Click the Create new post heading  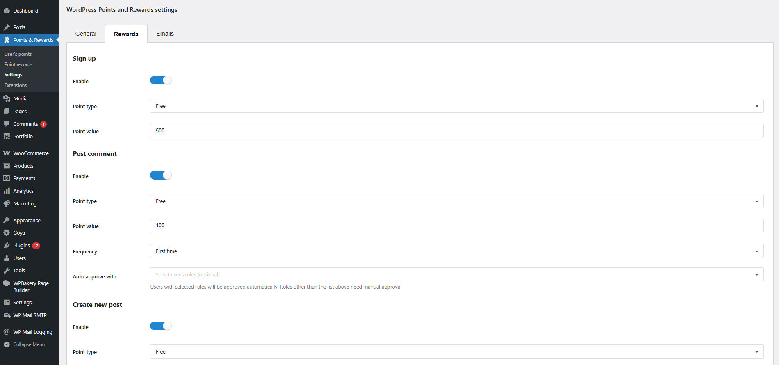click(x=97, y=305)
